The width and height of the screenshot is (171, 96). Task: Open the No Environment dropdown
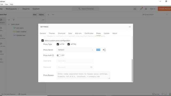coord(155,15)
